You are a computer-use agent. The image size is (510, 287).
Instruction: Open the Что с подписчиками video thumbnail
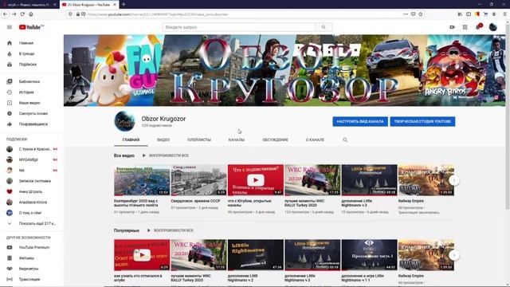tap(256, 180)
